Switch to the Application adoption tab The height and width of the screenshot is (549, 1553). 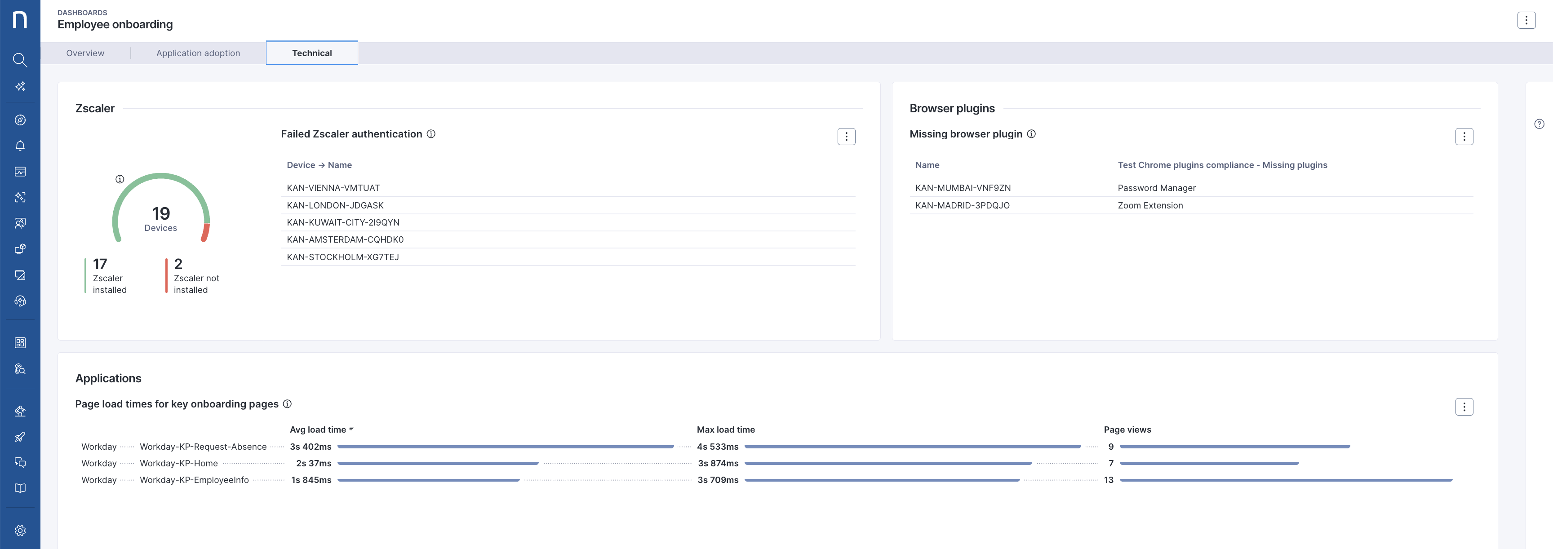tap(198, 53)
